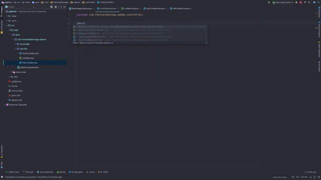Run with coverage icon in top toolbar
This screenshot has height=180, width=321.
click(305, 2)
